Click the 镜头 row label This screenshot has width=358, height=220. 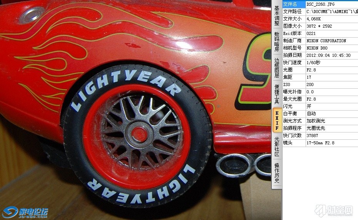point(288,142)
